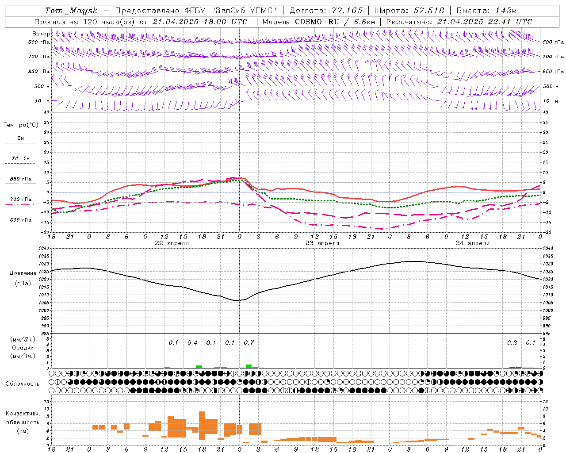Viewport: 566px width, 453px height.
Task: Click the 0.4 precipitation amount value
Action: click(192, 342)
